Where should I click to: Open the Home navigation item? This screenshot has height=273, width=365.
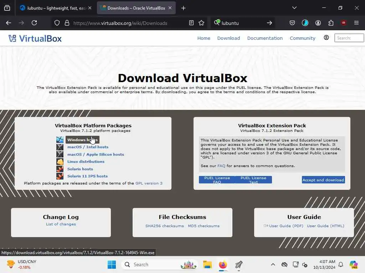[204, 38]
